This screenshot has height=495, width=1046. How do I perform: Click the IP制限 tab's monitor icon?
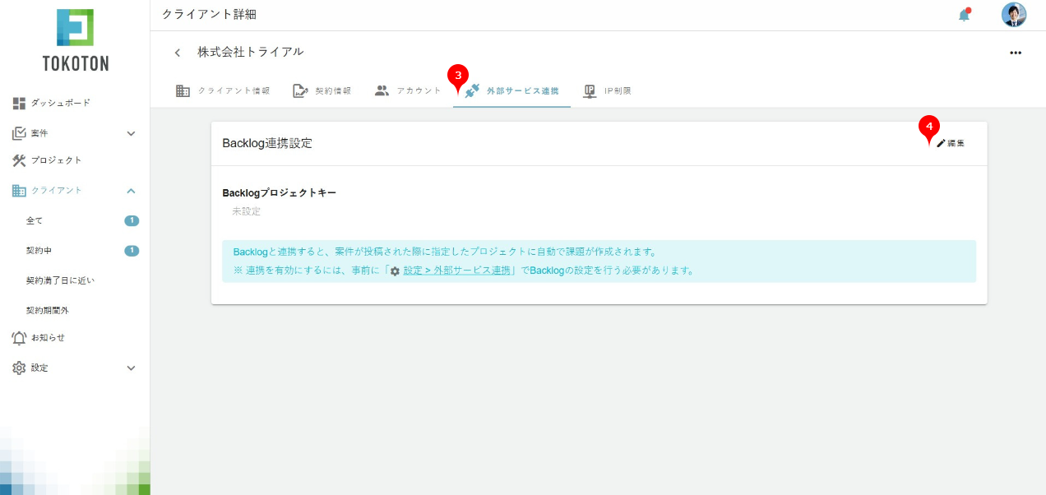click(590, 91)
